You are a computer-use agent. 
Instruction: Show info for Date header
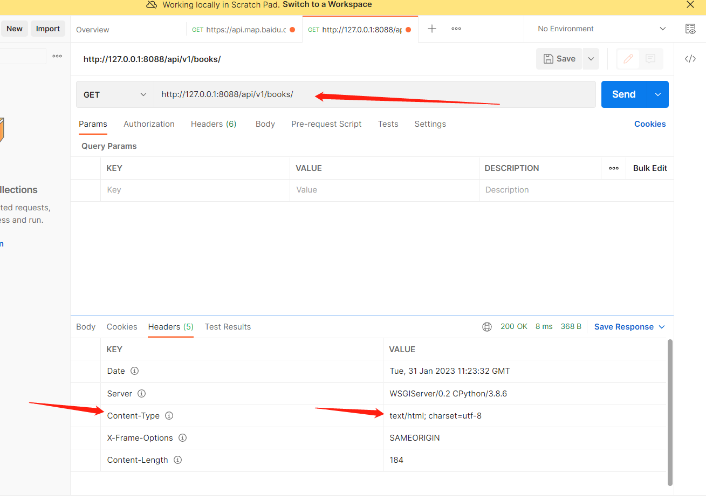point(135,371)
